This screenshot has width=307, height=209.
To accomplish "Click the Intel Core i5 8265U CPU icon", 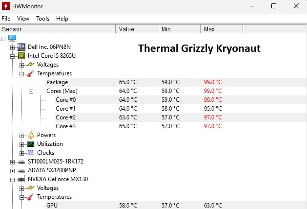I will click(21, 56).
